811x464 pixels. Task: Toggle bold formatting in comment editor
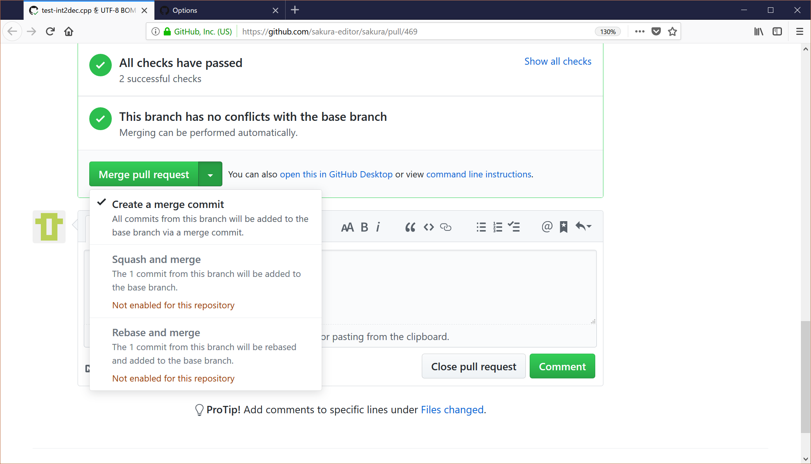(x=364, y=227)
